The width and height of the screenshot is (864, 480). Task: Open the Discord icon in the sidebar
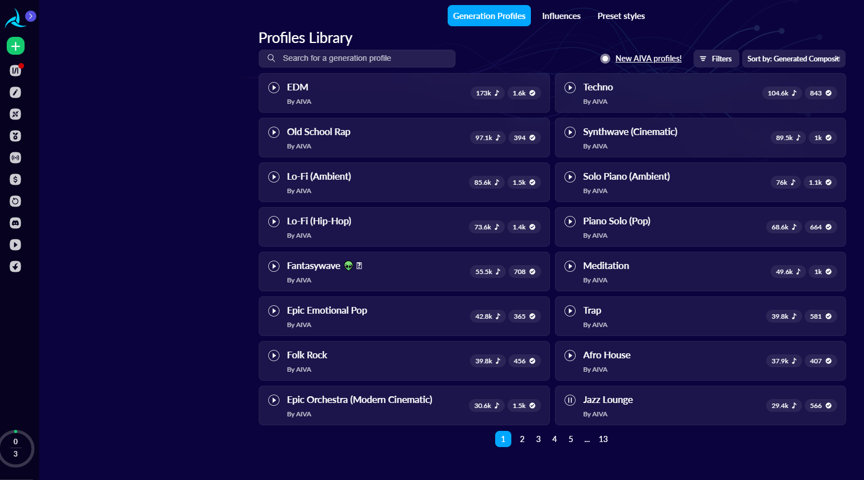point(16,223)
